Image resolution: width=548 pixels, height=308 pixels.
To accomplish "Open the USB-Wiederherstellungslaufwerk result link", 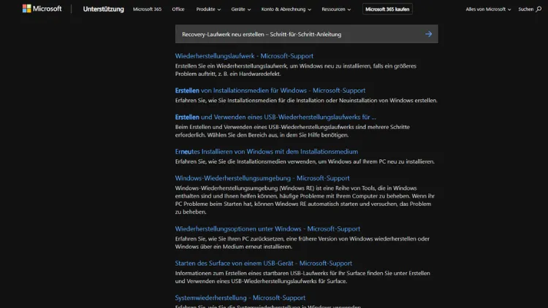I will [275, 117].
